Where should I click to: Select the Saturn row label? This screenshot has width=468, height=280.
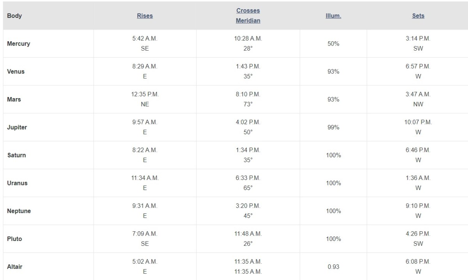[16, 155]
